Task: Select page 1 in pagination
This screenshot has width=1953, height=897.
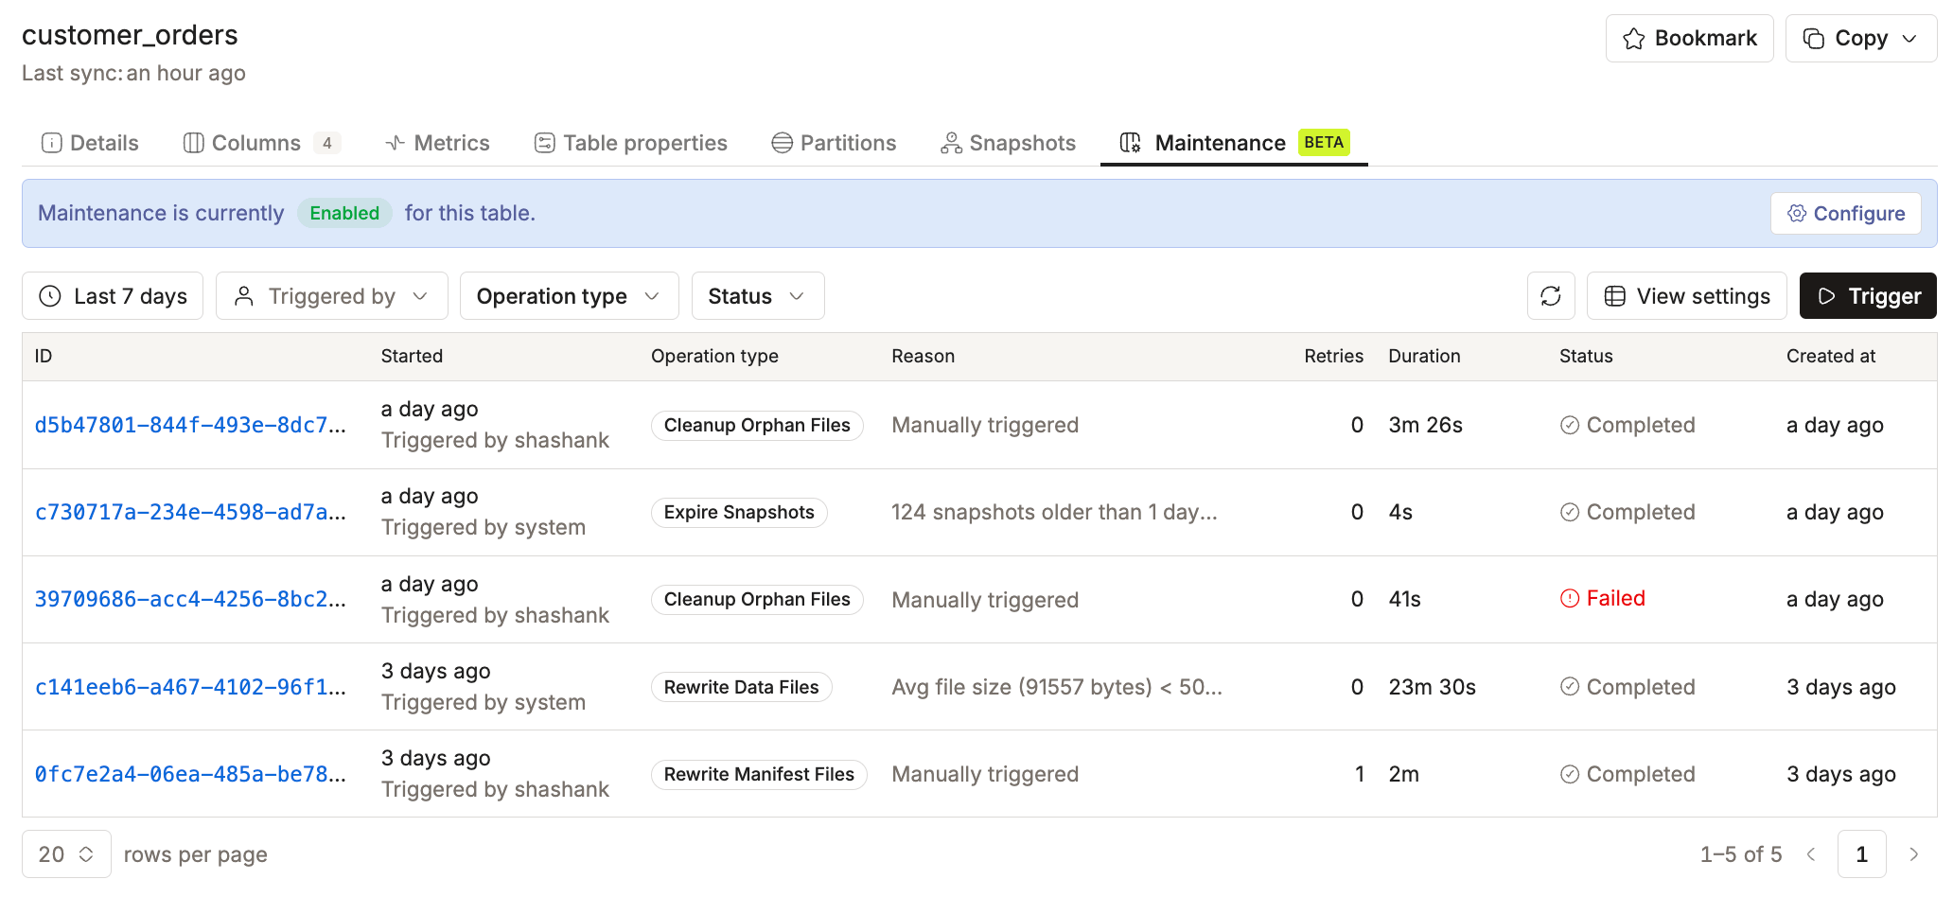Action: coord(1861,854)
